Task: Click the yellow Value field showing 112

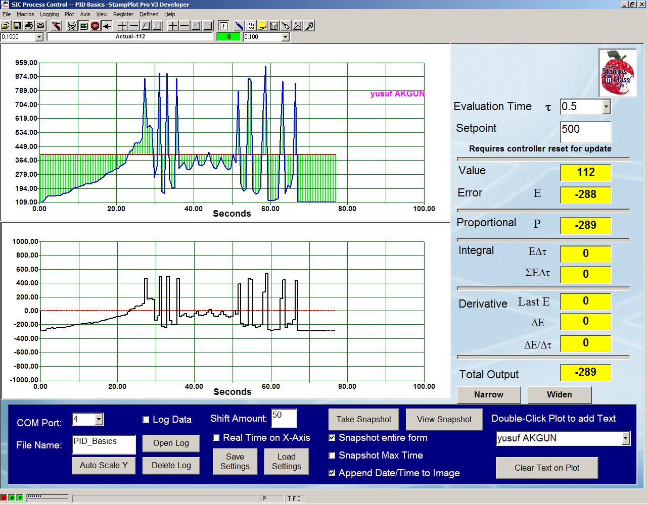Action: [x=585, y=172]
